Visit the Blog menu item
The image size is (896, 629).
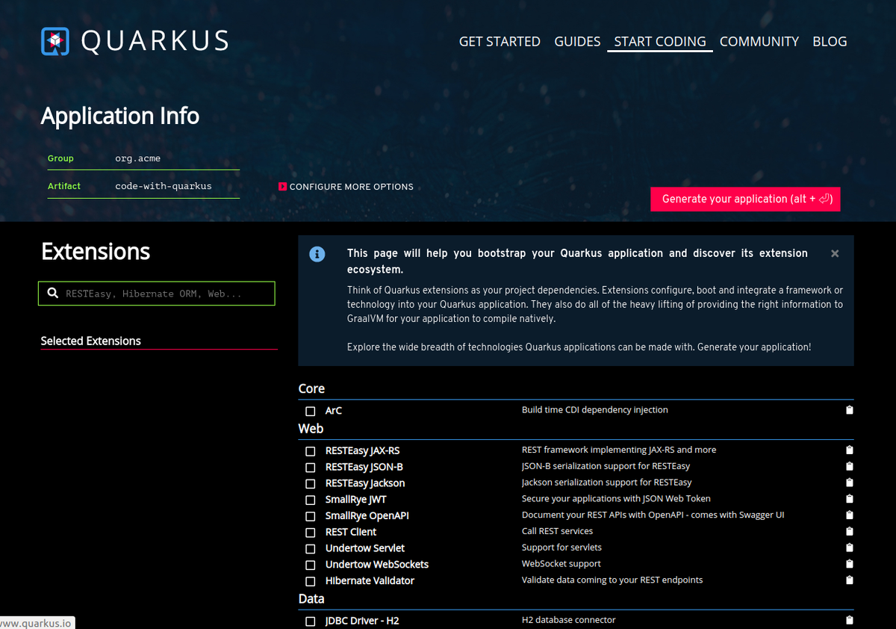[830, 42]
